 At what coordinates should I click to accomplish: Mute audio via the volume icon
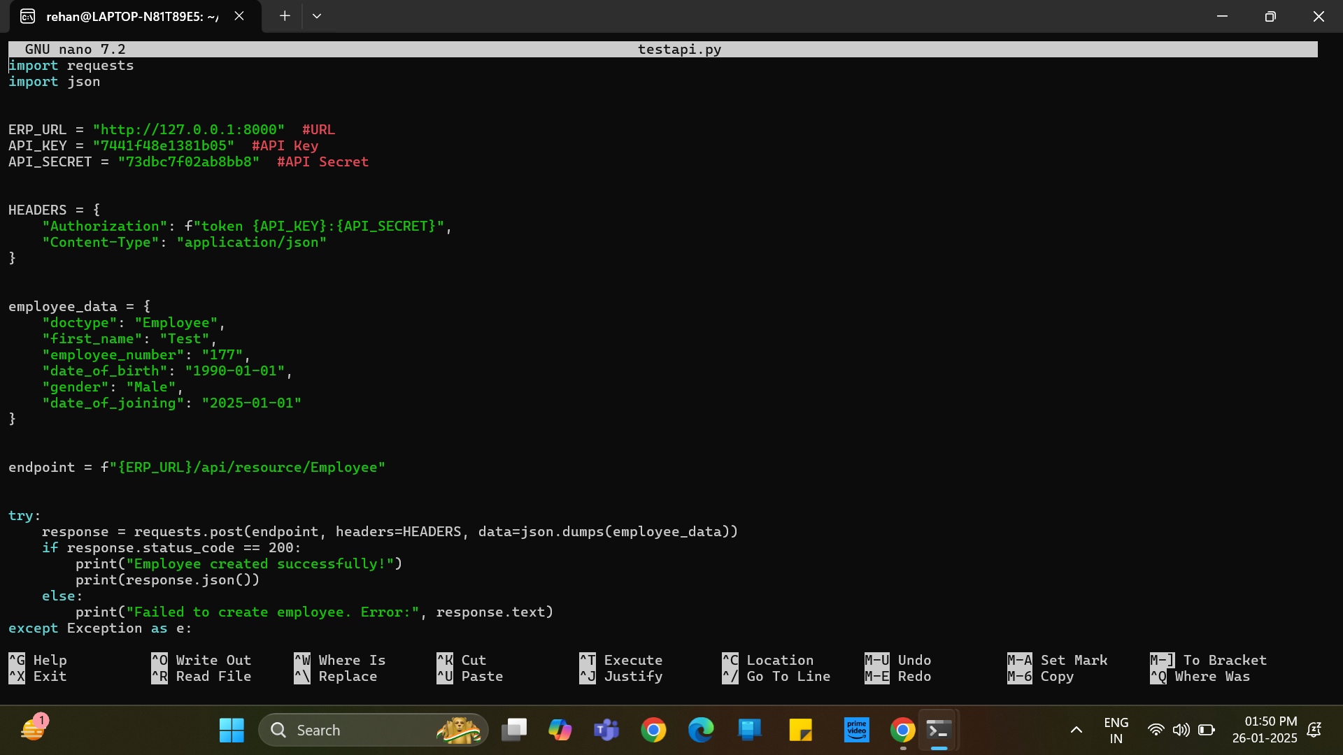[x=1181, y=729]
